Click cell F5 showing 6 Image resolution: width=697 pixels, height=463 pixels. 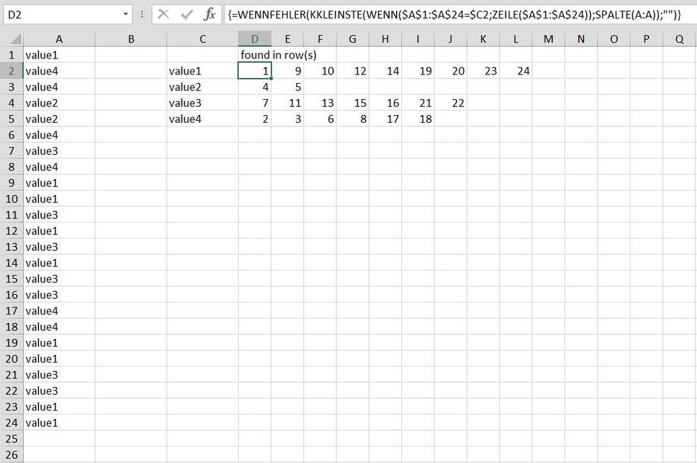point(320,119)
